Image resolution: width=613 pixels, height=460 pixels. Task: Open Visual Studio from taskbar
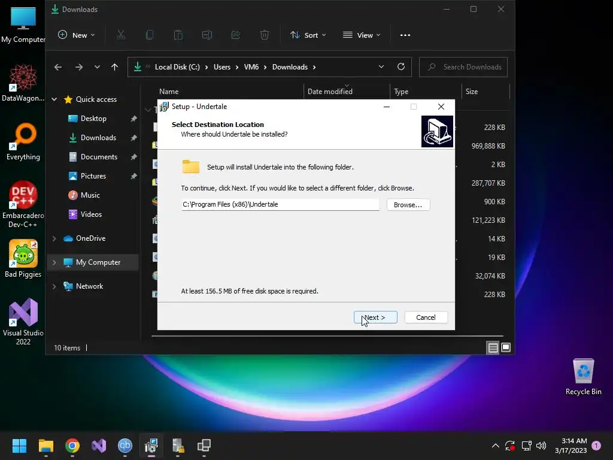pyautogui.click(x=99, y=446)
